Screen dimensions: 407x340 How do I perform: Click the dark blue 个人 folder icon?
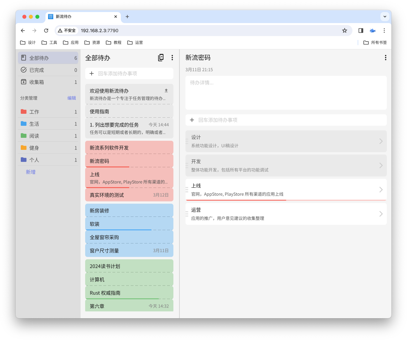[24, 160]
